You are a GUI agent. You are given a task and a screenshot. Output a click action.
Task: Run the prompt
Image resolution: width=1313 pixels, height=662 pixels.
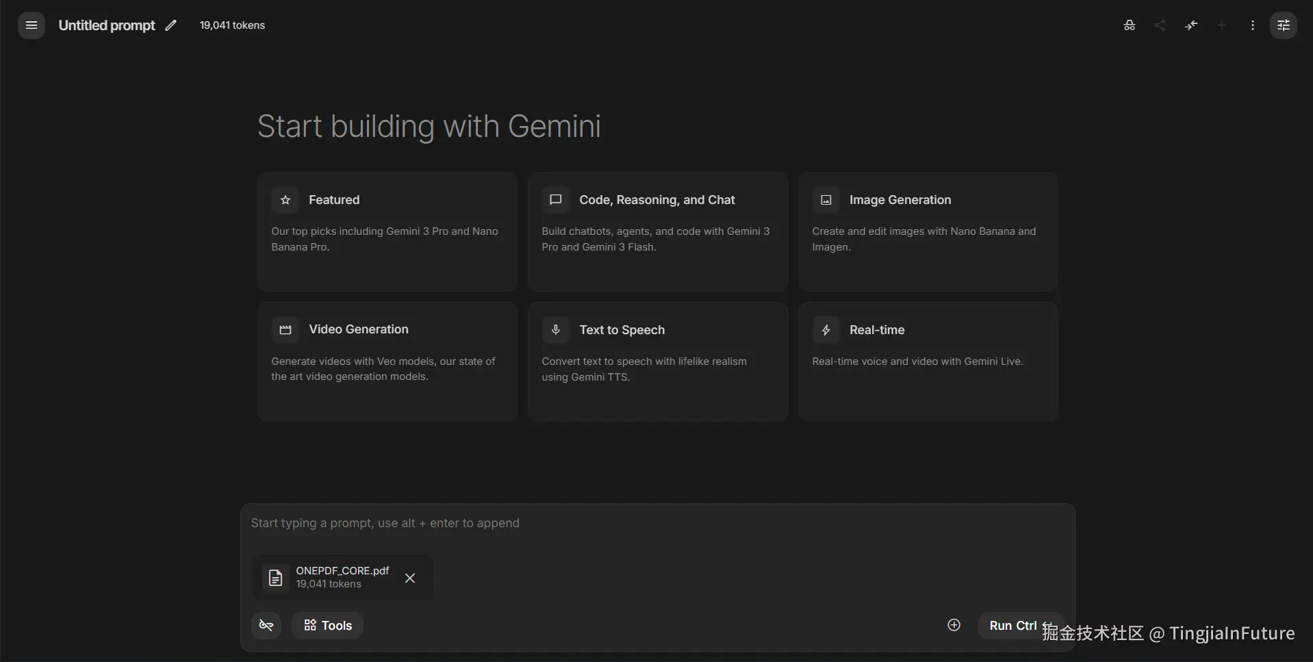tap(1013, 625)
